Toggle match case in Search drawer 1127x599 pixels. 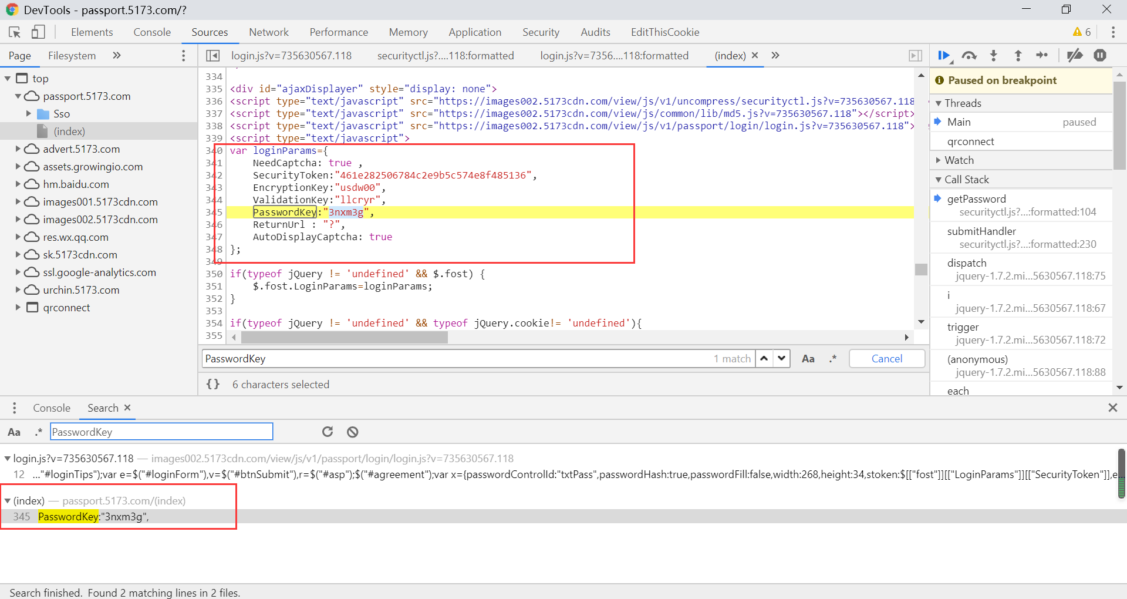click(14, 432)
